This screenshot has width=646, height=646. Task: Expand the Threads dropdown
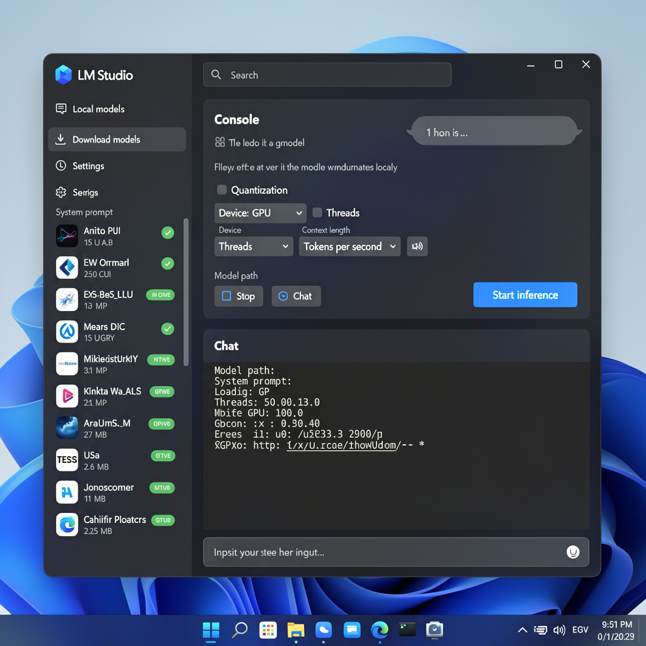[x=253, y=247]
